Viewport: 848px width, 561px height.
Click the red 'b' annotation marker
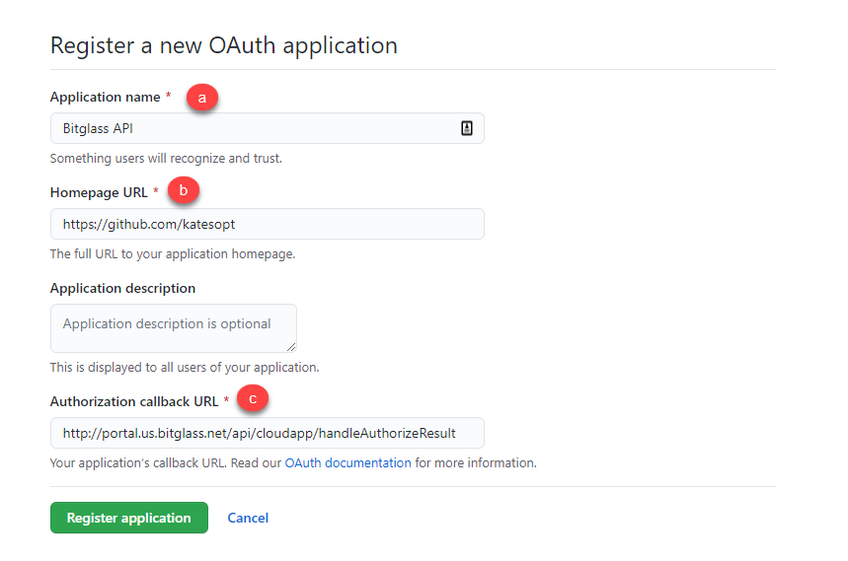(x=184, y=190)
